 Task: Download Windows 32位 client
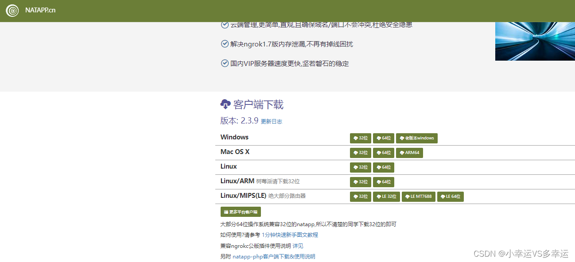tap(361, 138)
